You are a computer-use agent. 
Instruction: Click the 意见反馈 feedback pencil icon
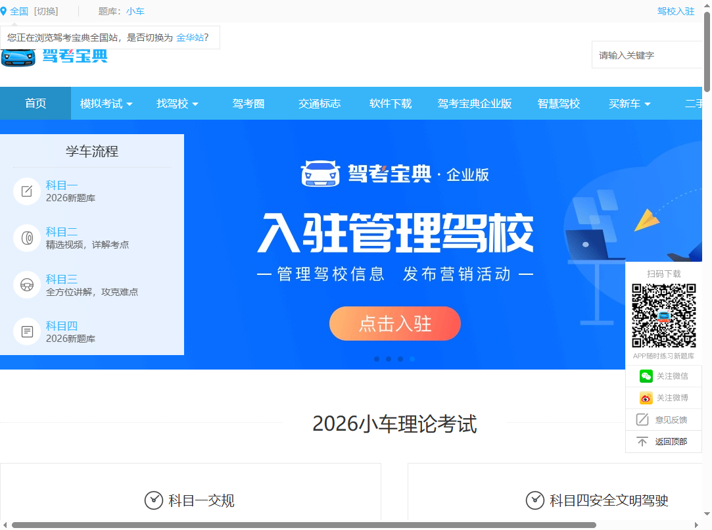click(x=642, y=420)
